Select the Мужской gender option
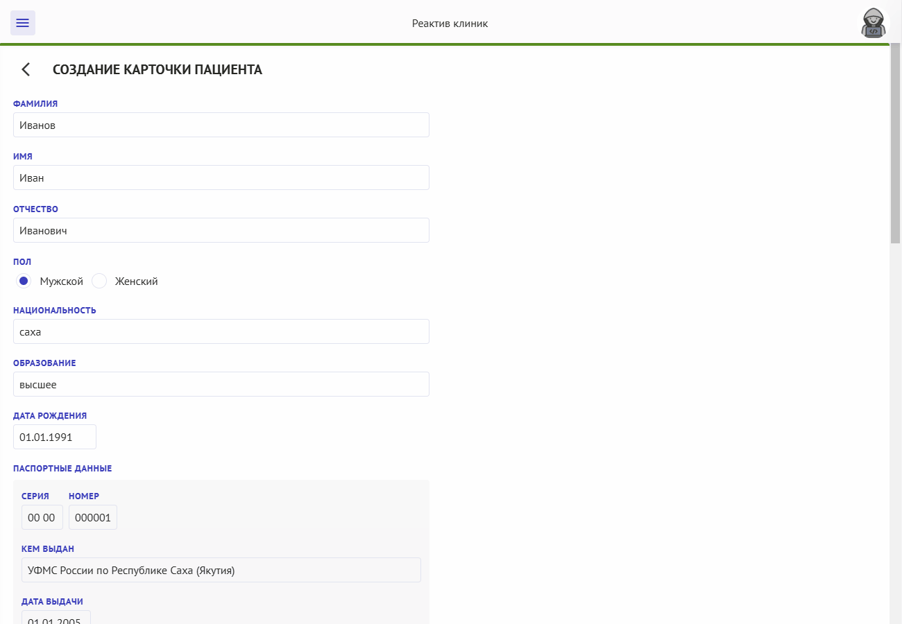902x624 pixels. tap(24, 281)
